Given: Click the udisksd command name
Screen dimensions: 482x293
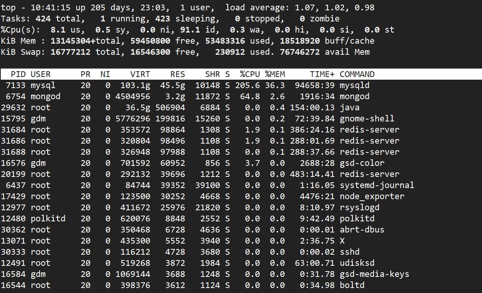Looking at the screenshot, I should (x=357, y=263).
